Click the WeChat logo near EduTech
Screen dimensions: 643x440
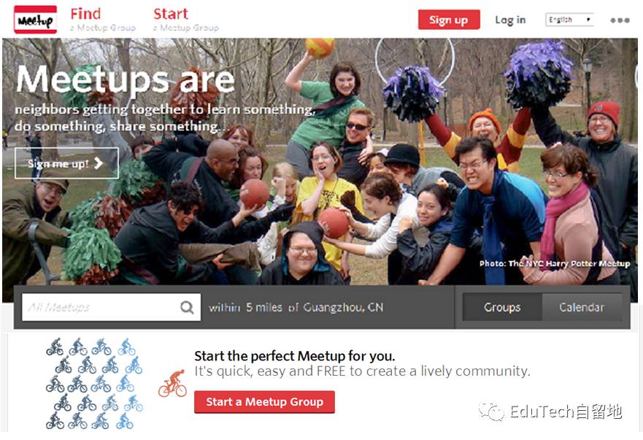click(491, 412)
